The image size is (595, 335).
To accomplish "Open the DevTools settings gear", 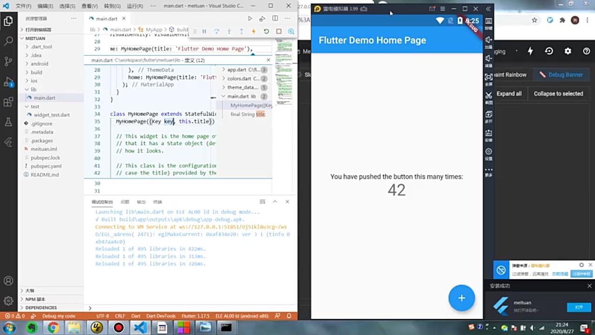I will [568, 51].
